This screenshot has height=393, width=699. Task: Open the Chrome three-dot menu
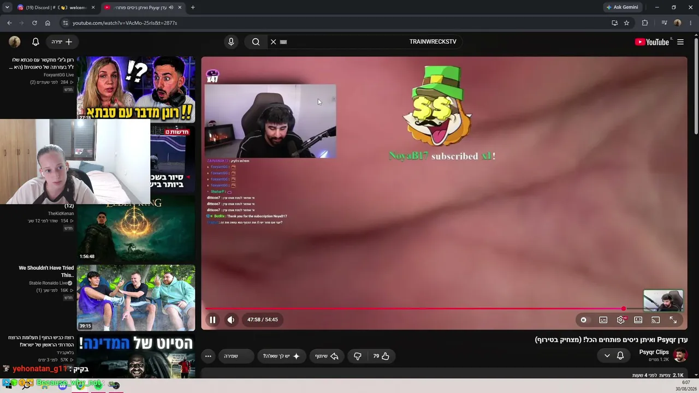[690, 23]
